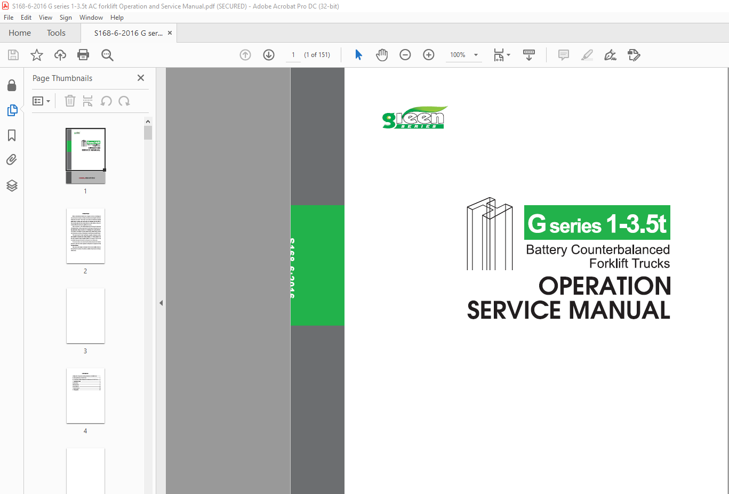Open the Sign menu
The width and height of the screenshot is (729, 494).
(66, 18)
